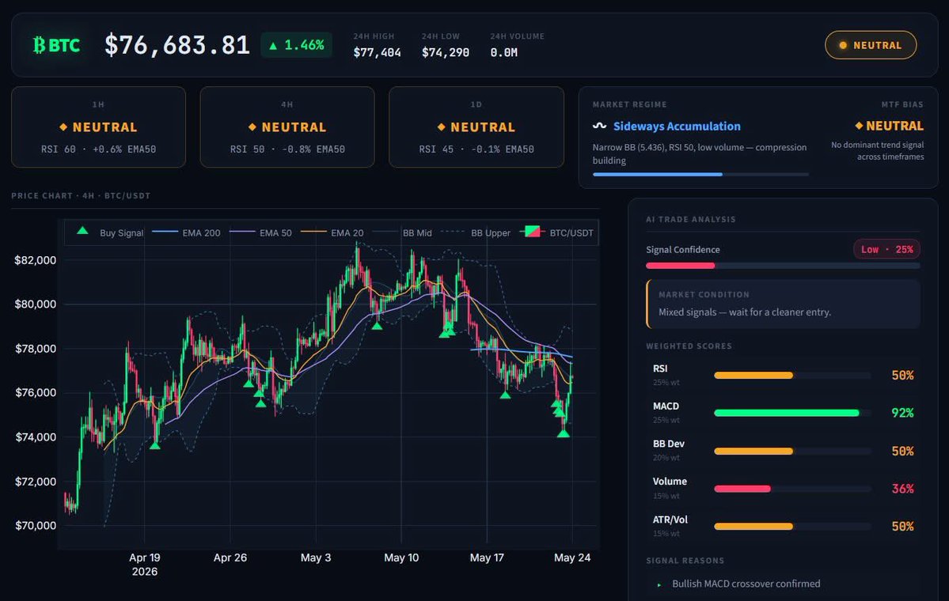Click the Bullish MACD crossover arrow bullet
The image size is (949, 601).
click(x=659, y=584)
